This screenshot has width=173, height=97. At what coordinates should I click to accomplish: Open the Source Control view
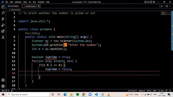click(x=3, y=19)
